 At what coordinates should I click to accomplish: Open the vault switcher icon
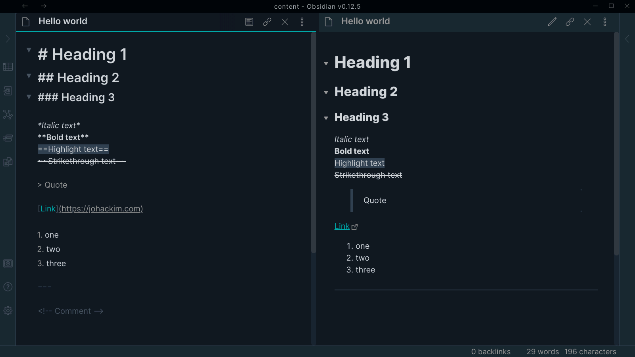8,263
